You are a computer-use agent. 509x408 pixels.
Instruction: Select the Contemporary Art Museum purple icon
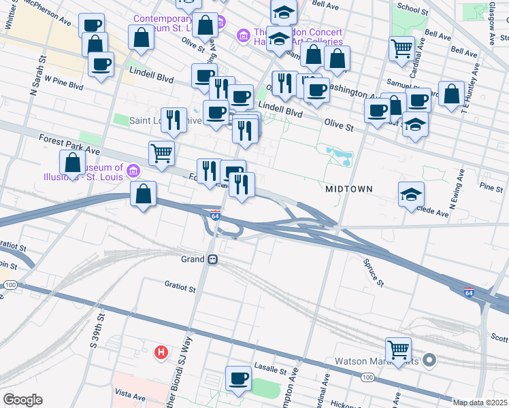[221, 22]
